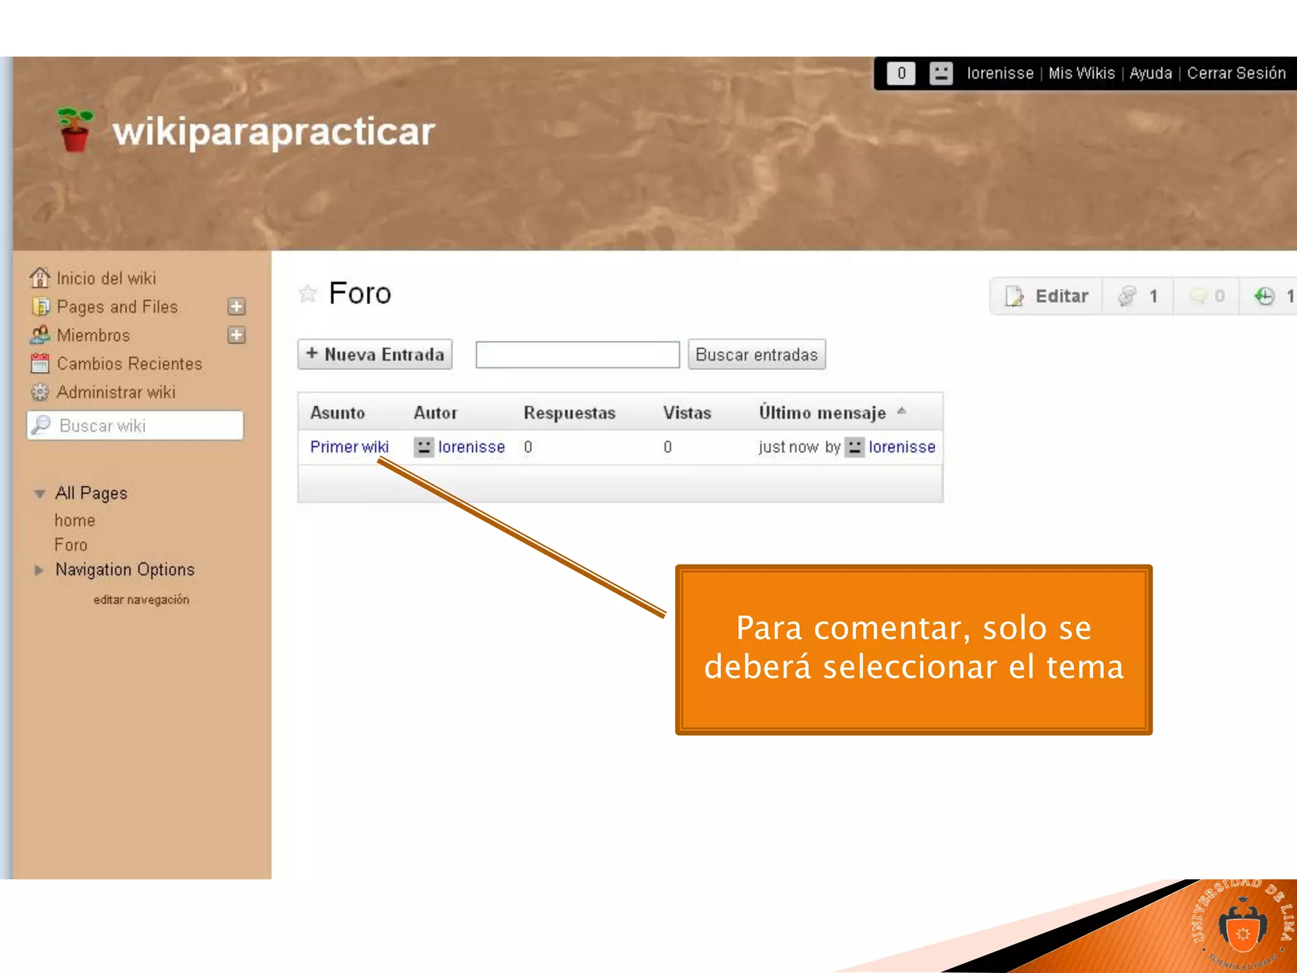Viewport: 1297px width, 973px height.
Task: Click the author avatar in Autor column
Action: [x=424, y=447]
